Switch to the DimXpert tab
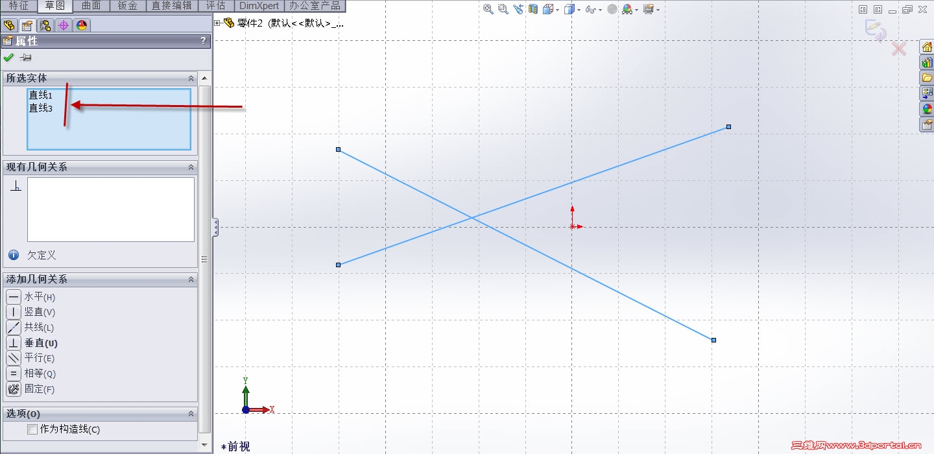 tap(259, 6)
